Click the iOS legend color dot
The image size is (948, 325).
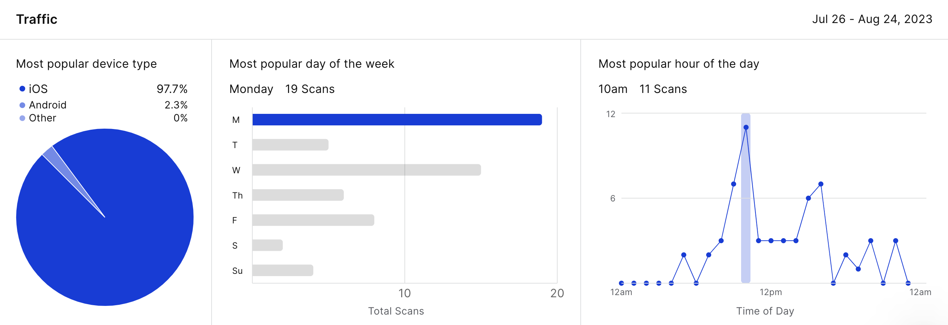coord(22,89)
